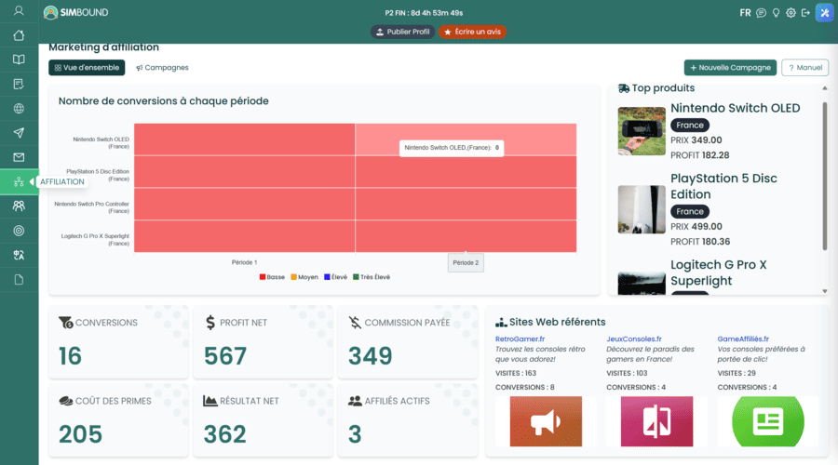
Task: Click Conversions funnel icon
Action: [66, 323]
